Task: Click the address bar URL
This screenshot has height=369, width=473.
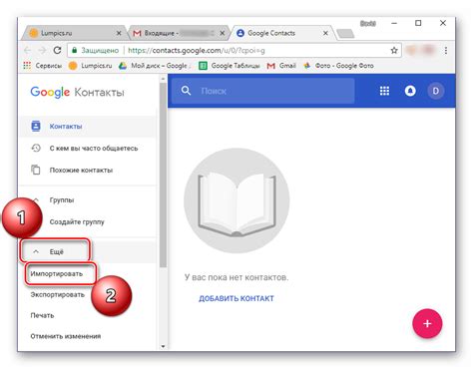Action: click(197, 51)
